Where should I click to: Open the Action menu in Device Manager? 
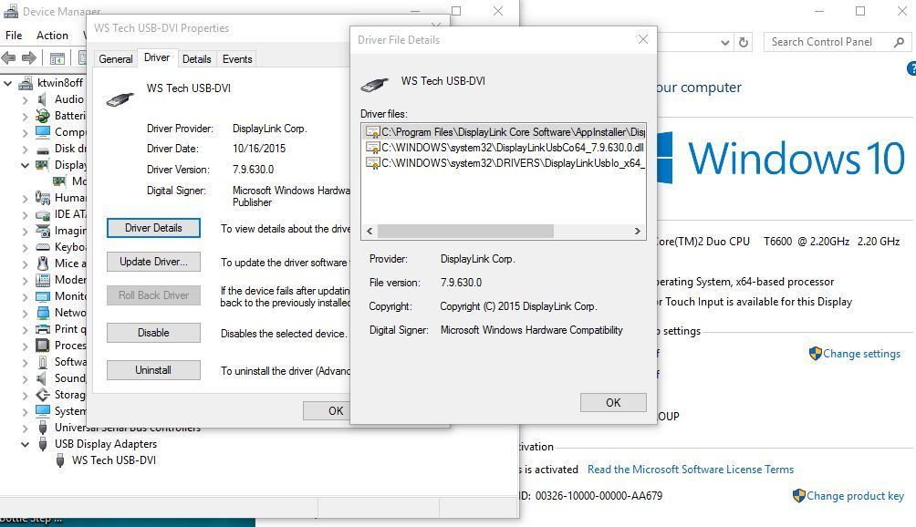click(x=53, y=35)
